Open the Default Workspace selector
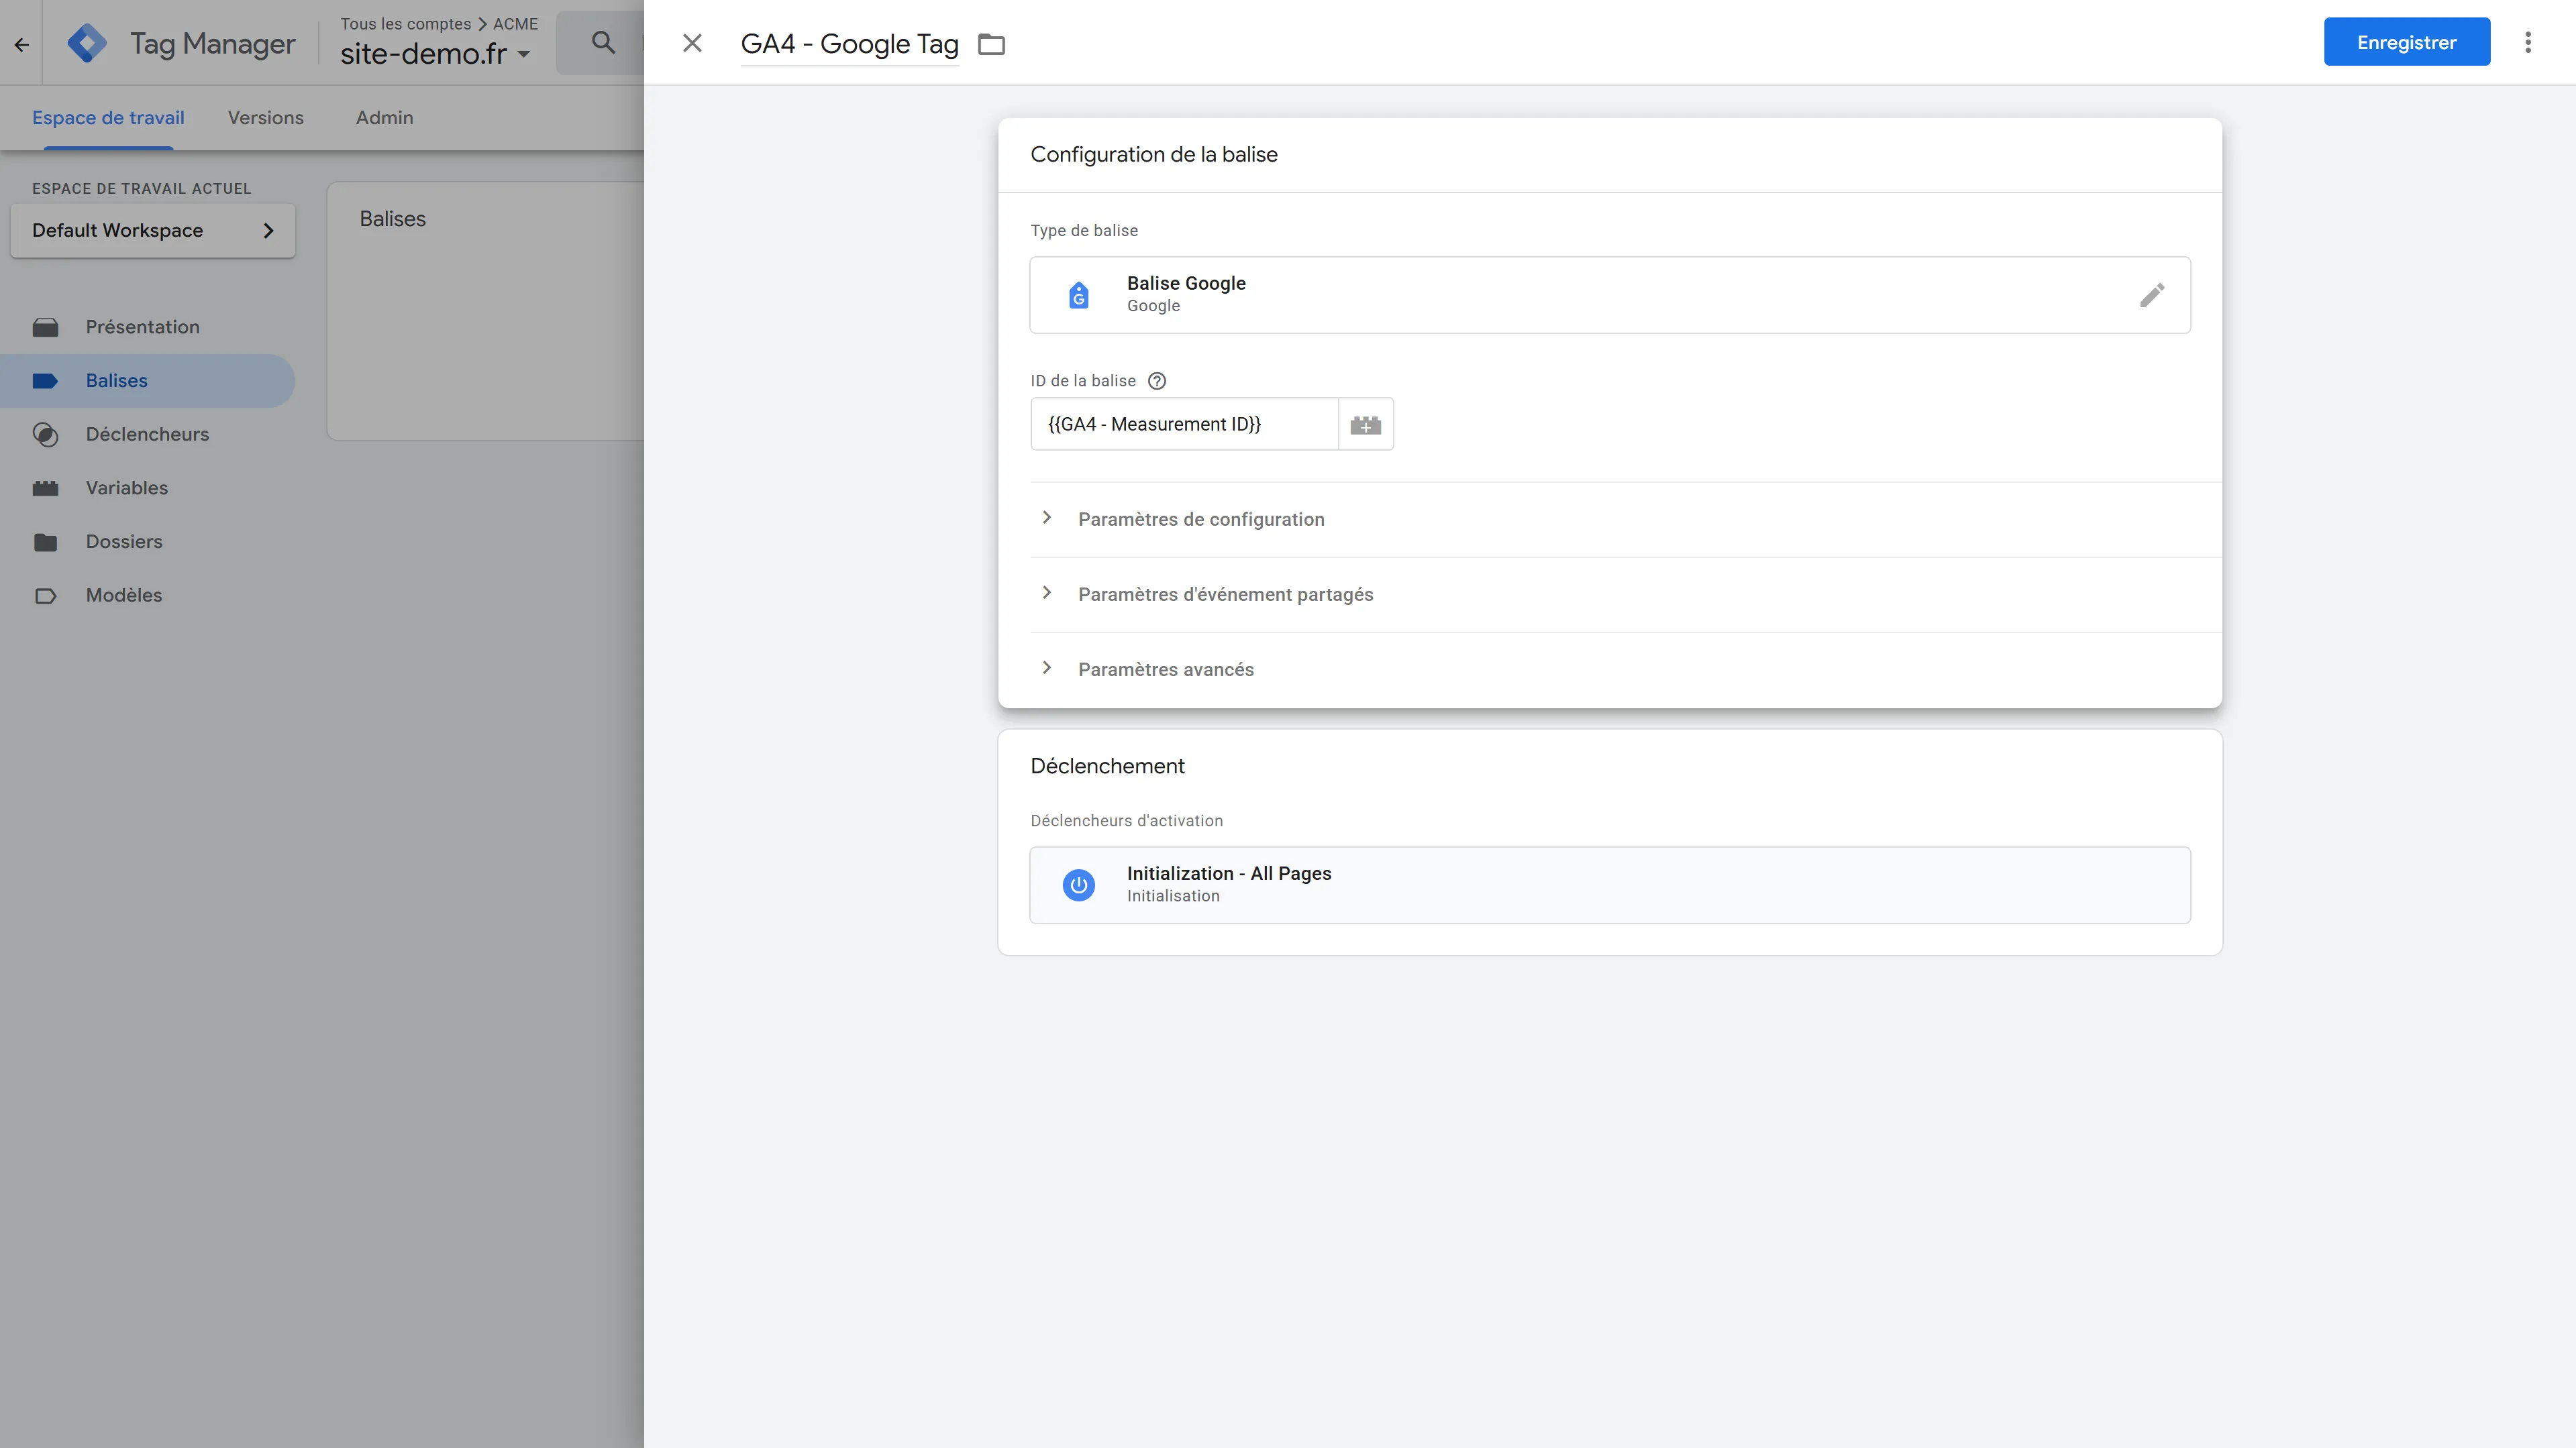2576x1448 pixels. pos(153,231)
